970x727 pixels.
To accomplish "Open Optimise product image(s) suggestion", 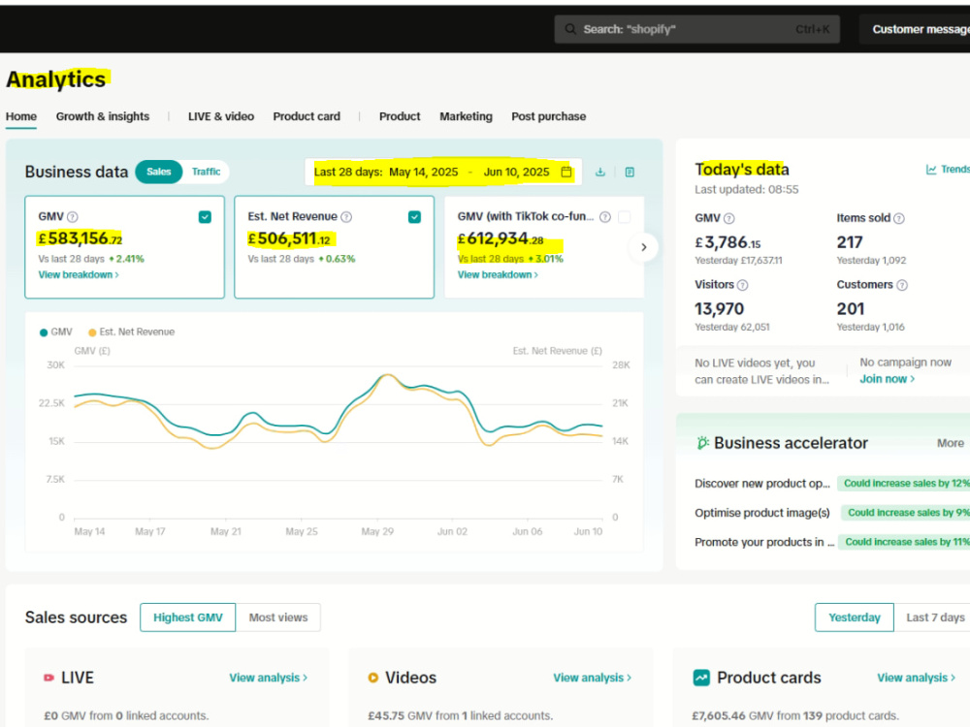I will [762, 513].
